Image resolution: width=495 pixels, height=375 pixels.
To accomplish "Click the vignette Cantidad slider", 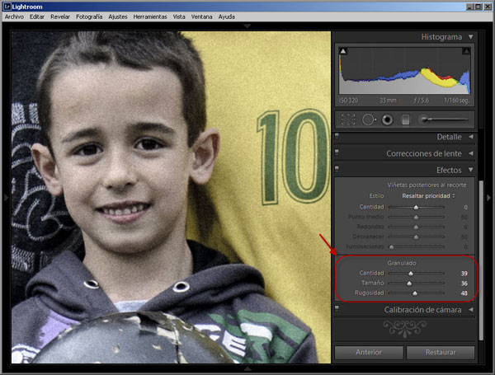I will (x=416, y=207).
